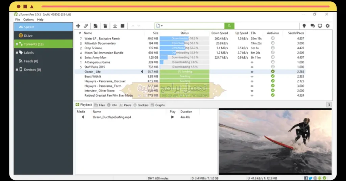The image size is (346, 181).
Task: Click the Start Torrent download arrow icon
Action: point(115,26)
